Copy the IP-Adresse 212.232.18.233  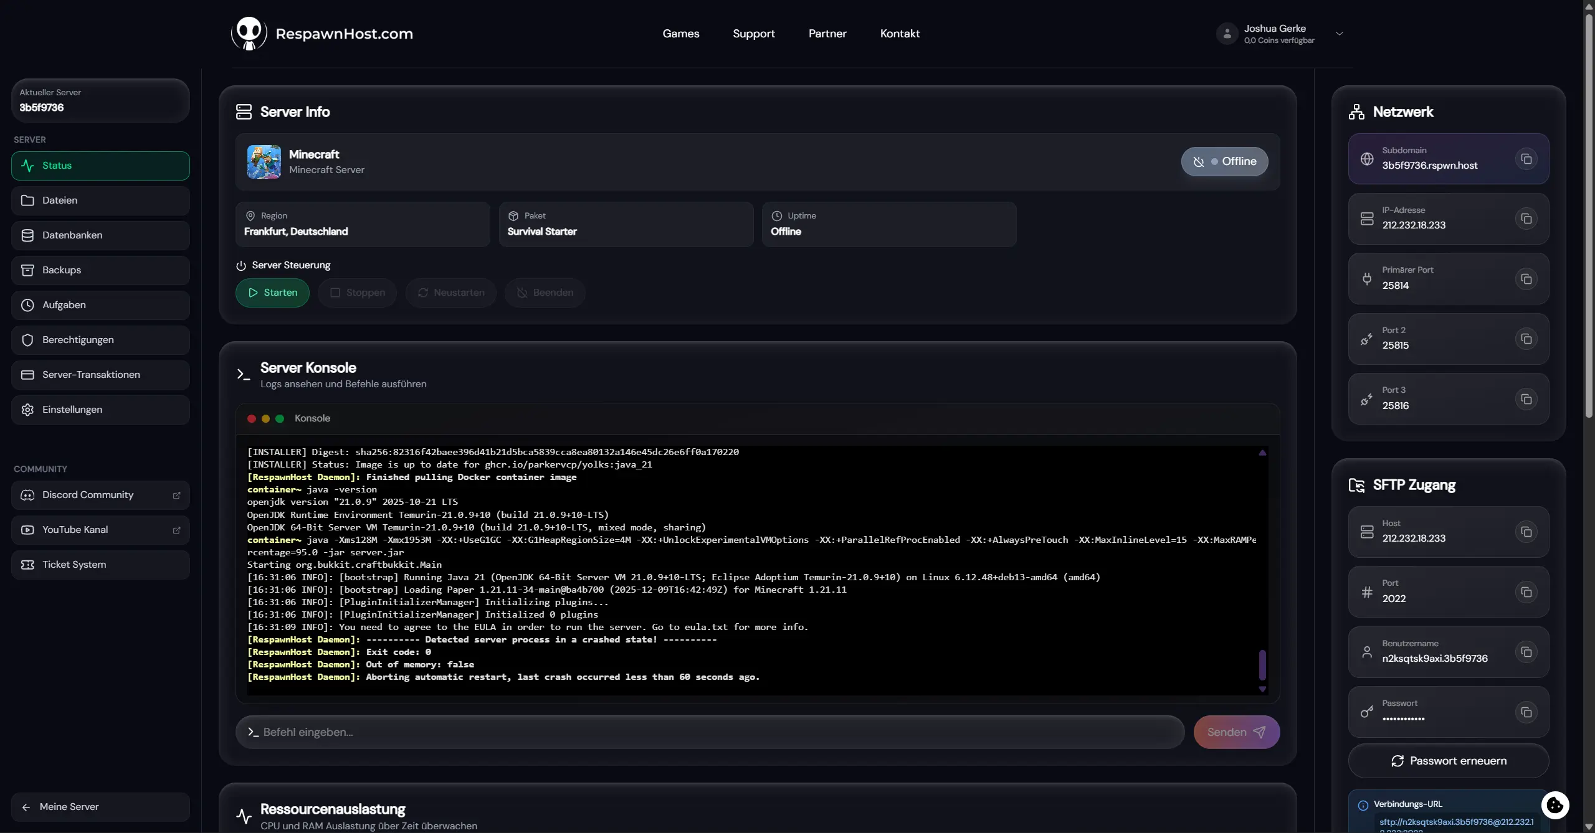[x=1526, y=219]
